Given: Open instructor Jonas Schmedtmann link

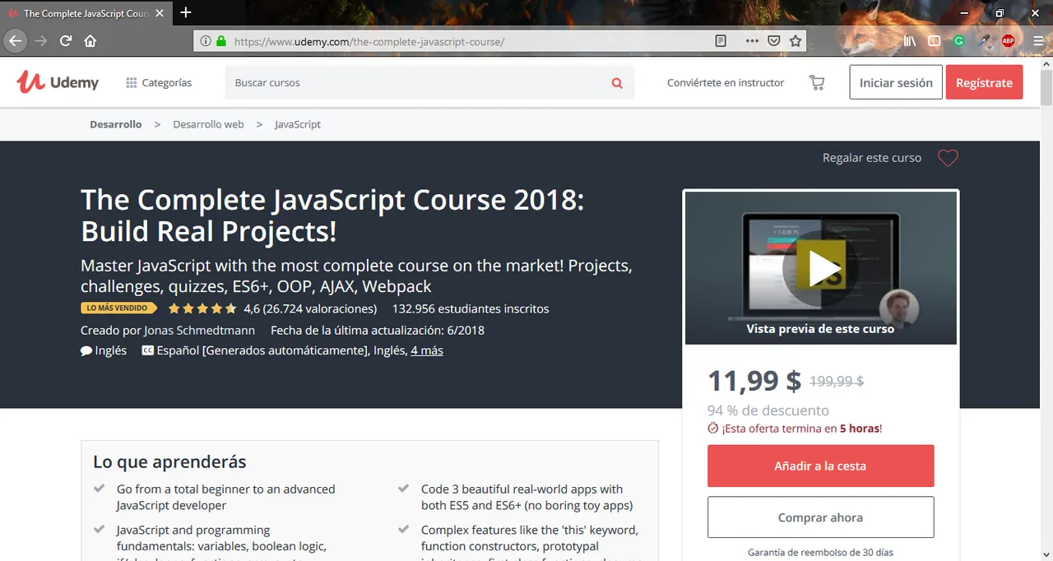Looking at the screenshot, I should point(201,330).
